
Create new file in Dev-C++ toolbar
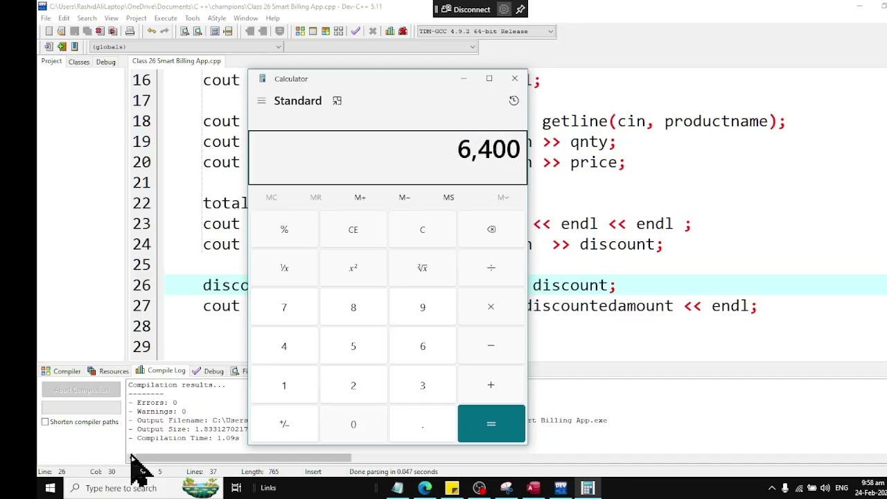[x=49, y=31]
